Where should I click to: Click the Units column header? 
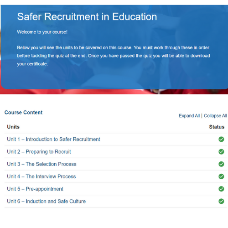[x=13, y=127]
